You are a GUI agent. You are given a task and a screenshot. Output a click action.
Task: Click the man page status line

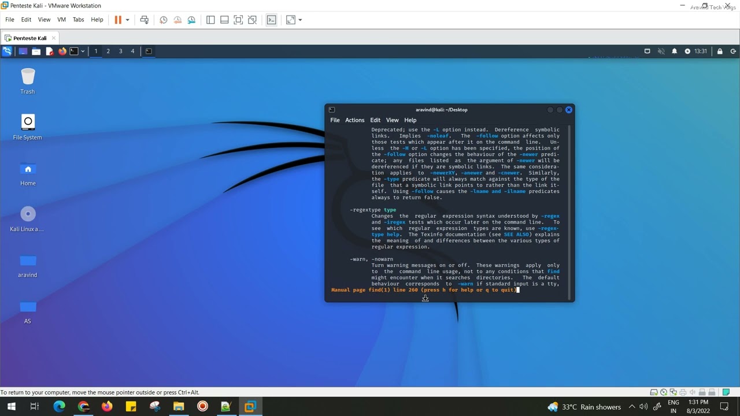(x=424, y=290)
